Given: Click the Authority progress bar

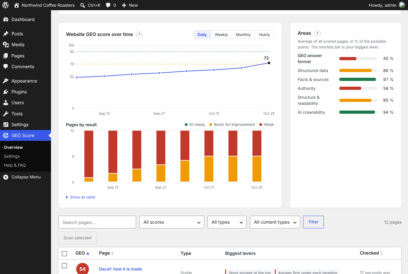Looking at the screenshot, I should click(x=358, y=89).
